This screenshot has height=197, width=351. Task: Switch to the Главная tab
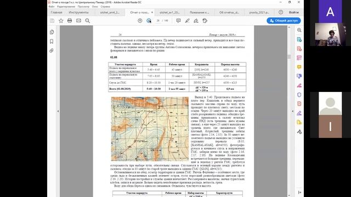click(x=56, y=12)
